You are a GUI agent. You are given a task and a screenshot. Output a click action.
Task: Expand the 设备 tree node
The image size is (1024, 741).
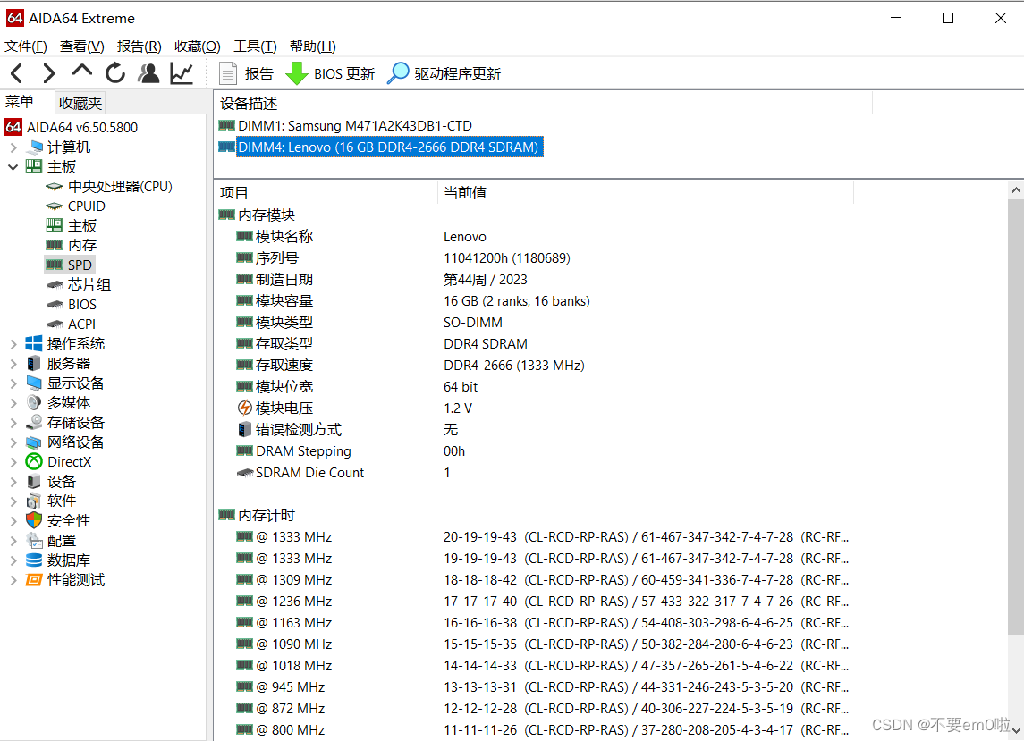[x=13, y=482]
